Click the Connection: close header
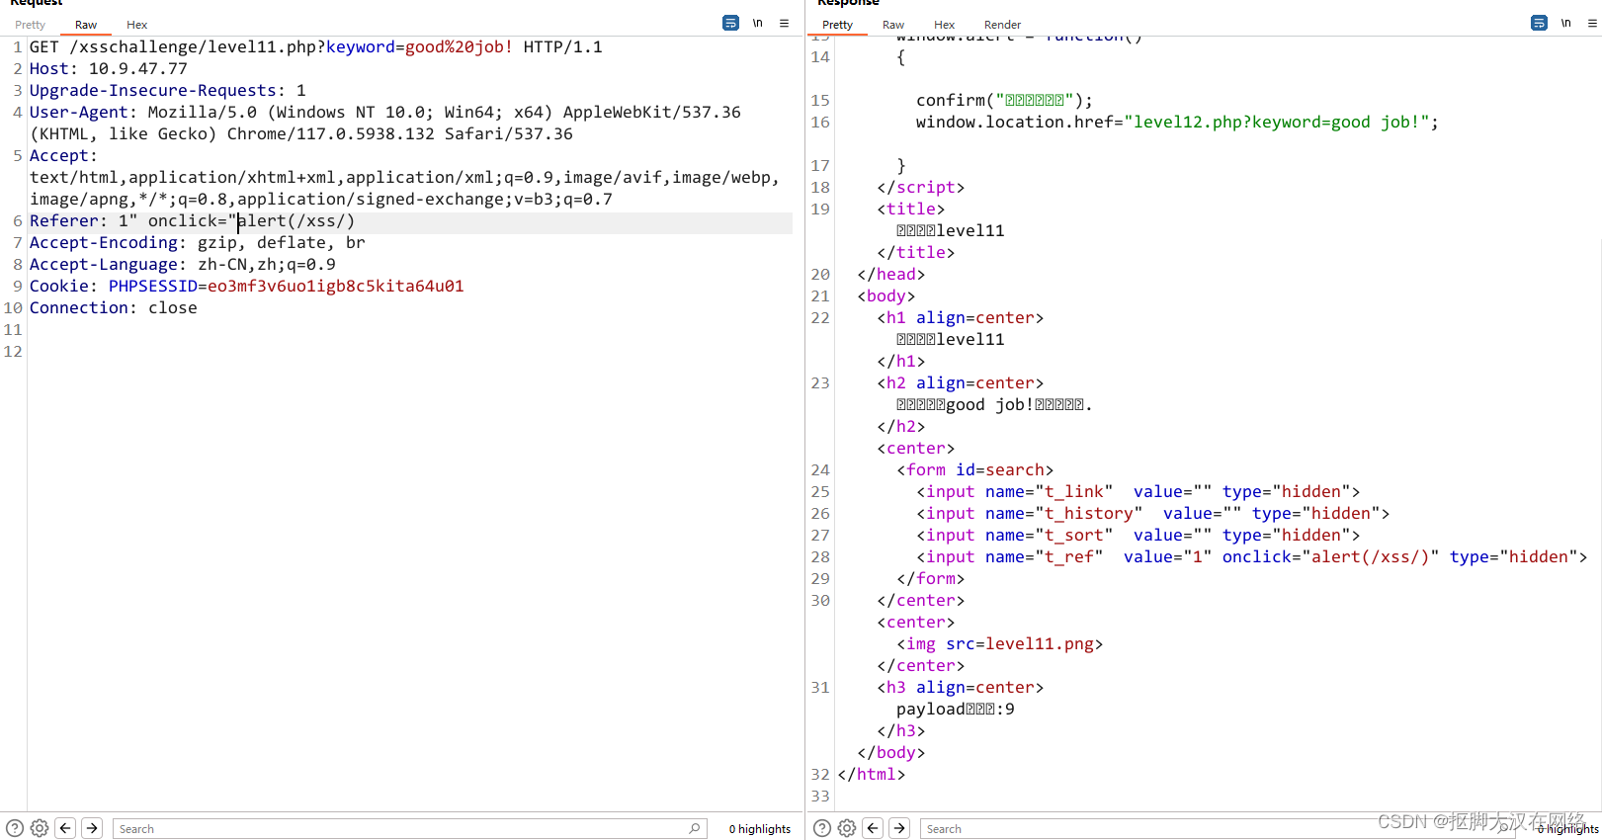The image size is (1602, 840). [114, 308]
